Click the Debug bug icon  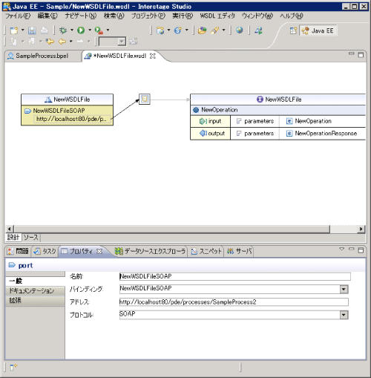63,30
